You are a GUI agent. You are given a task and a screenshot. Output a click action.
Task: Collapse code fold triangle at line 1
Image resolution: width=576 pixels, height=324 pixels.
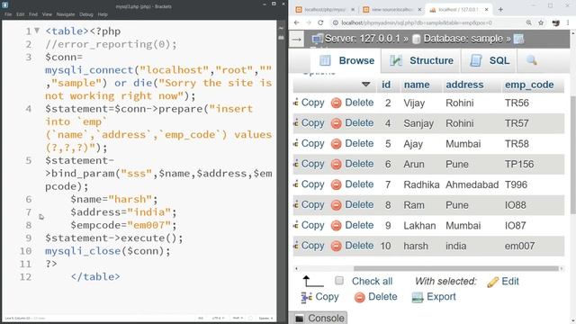37,31
